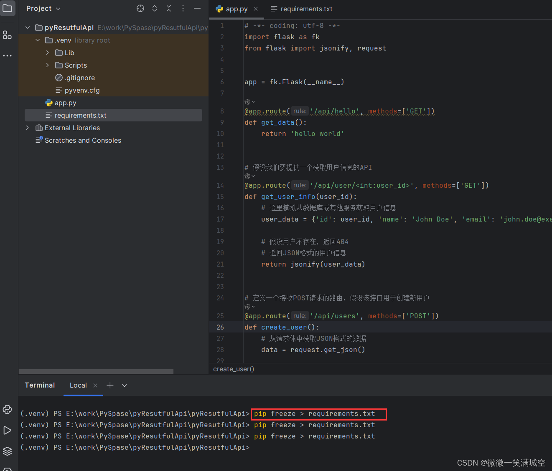Open the Project tool window folder icon
The height and width of the screenshot is (471, 552).
pos(8,8)
